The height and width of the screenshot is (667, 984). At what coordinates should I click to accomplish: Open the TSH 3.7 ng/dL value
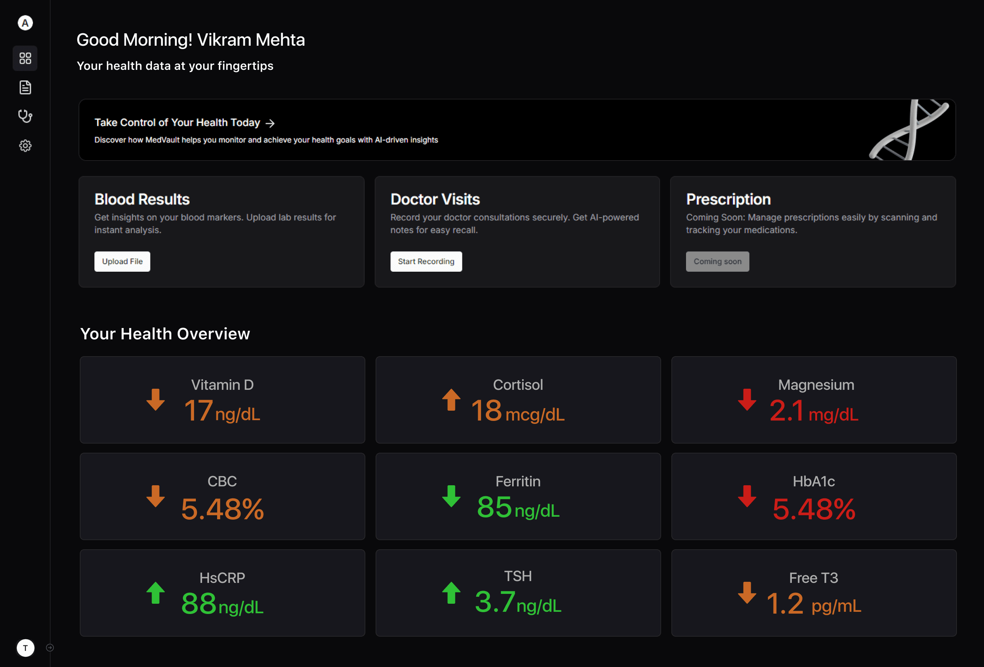pyautogui.click(x=518, y=602)
